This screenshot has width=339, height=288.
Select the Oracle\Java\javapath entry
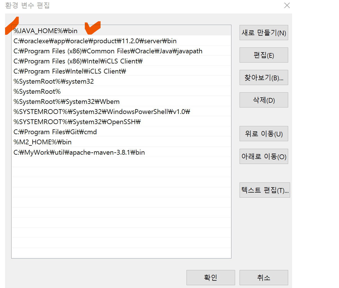pyautogui.click(x=121, y=51)
